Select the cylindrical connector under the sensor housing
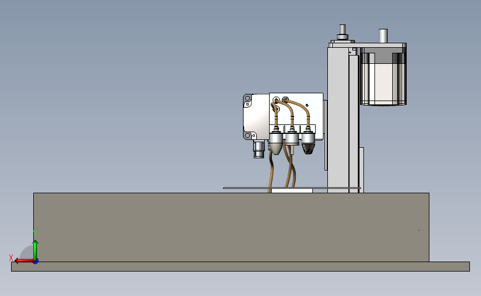This screenshot has width=481, height=296. 259,149
